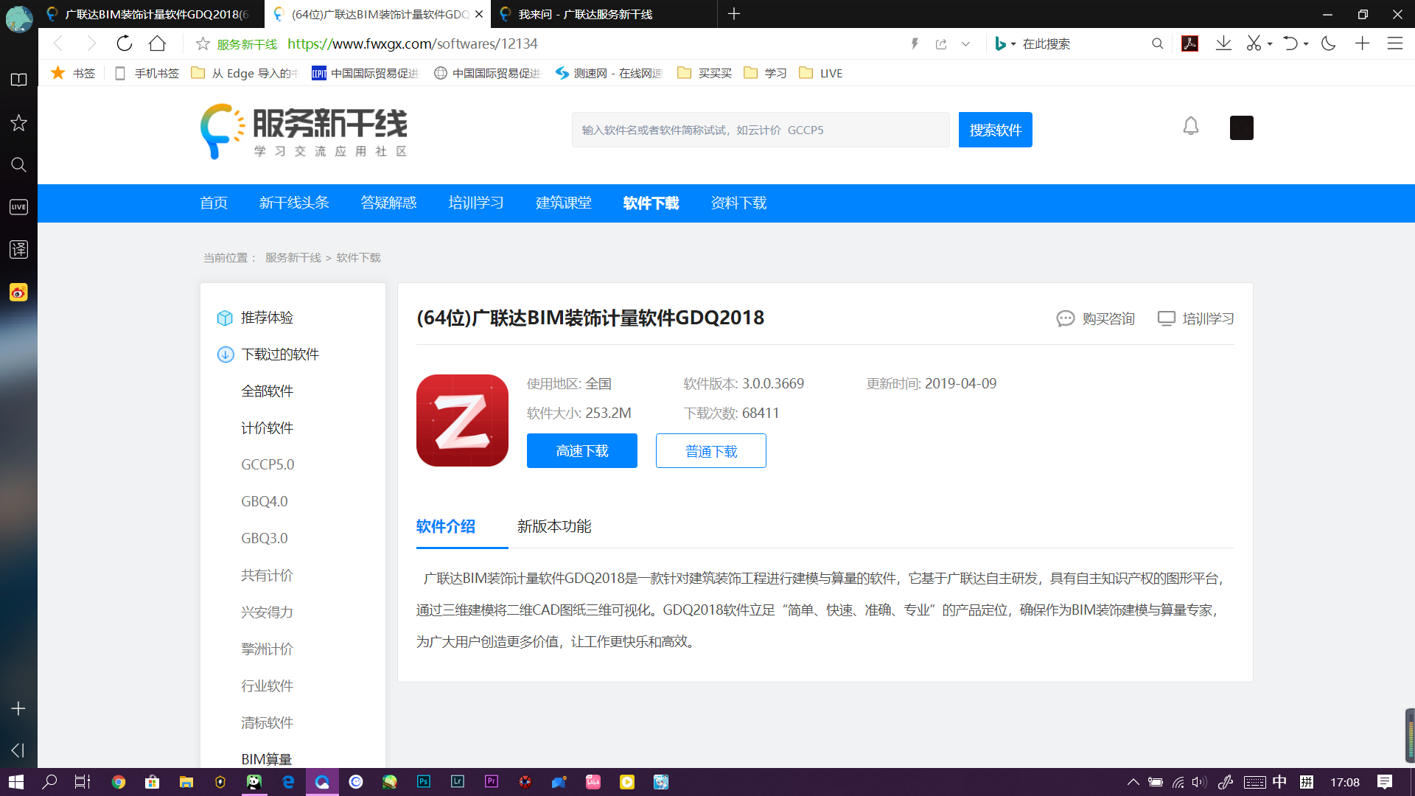Focus the software name search field
Viewport: 1415px width, 796px height.
click(761, 130)
